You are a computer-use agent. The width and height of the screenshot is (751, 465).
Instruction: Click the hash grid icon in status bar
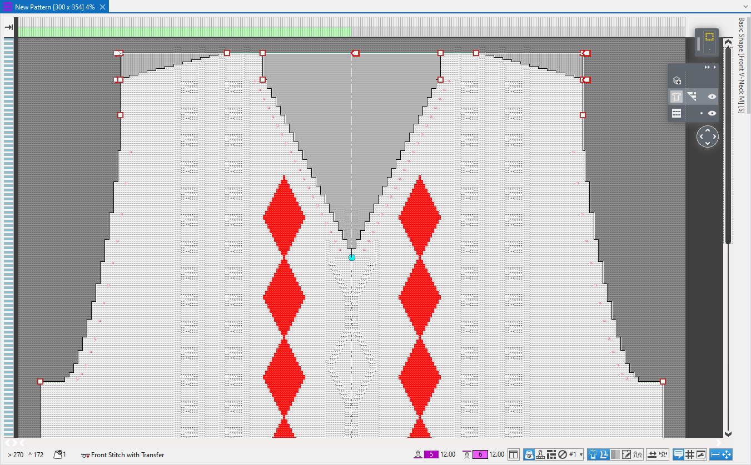(x=690, y=454)
